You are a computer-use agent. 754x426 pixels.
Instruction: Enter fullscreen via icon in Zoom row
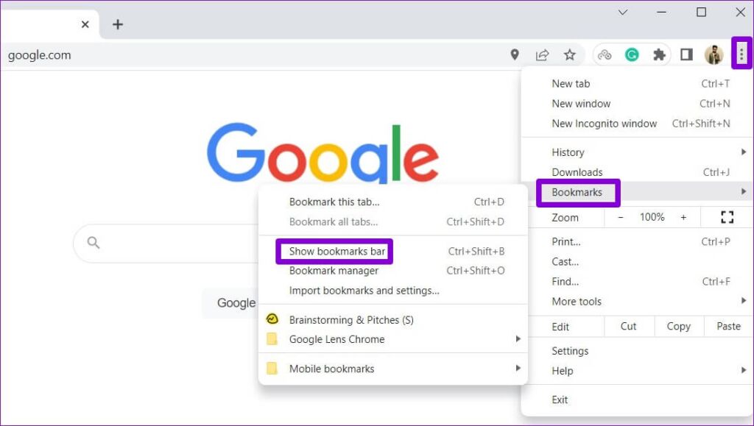727,217
